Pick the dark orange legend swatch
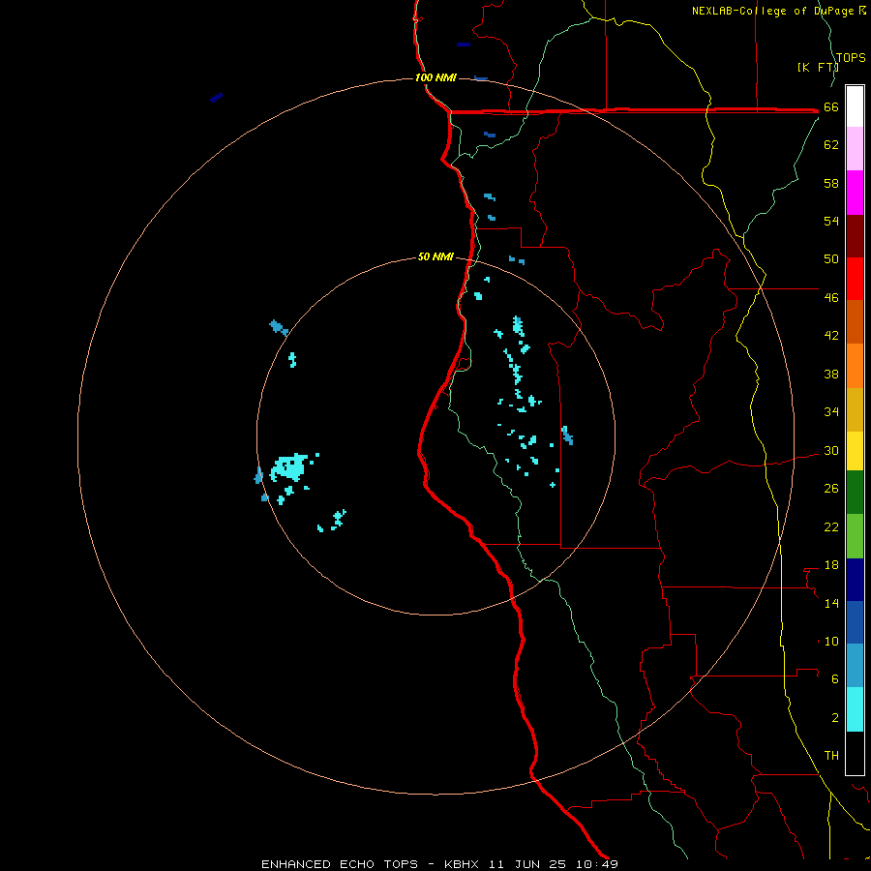This screenshot has height=871, width=871. point(855,321)
